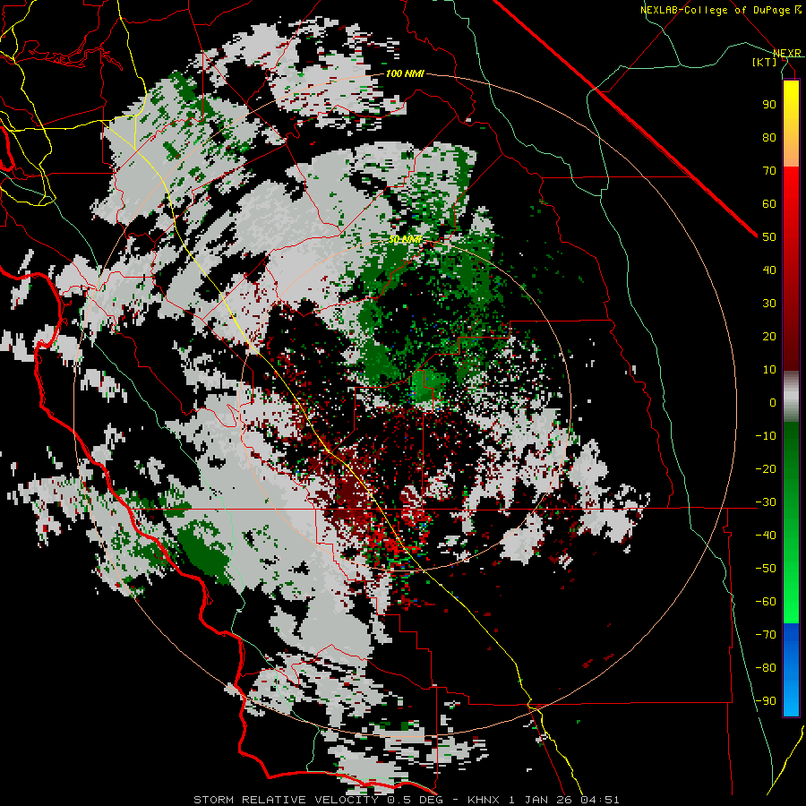806x806 pixels.
Task: Click the 60 value on velocity scale
Action: coord(769,203)
